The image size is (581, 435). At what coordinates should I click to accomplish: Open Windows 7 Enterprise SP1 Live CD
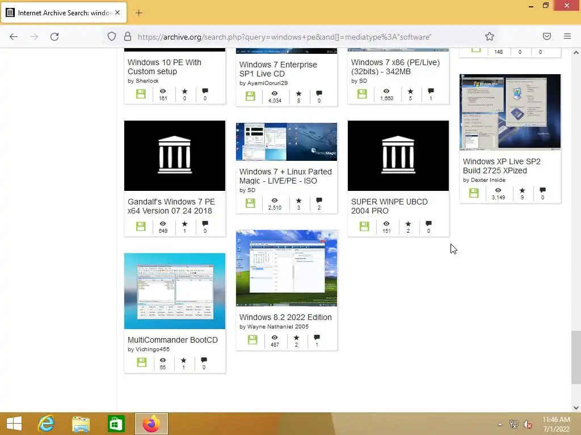278,69
